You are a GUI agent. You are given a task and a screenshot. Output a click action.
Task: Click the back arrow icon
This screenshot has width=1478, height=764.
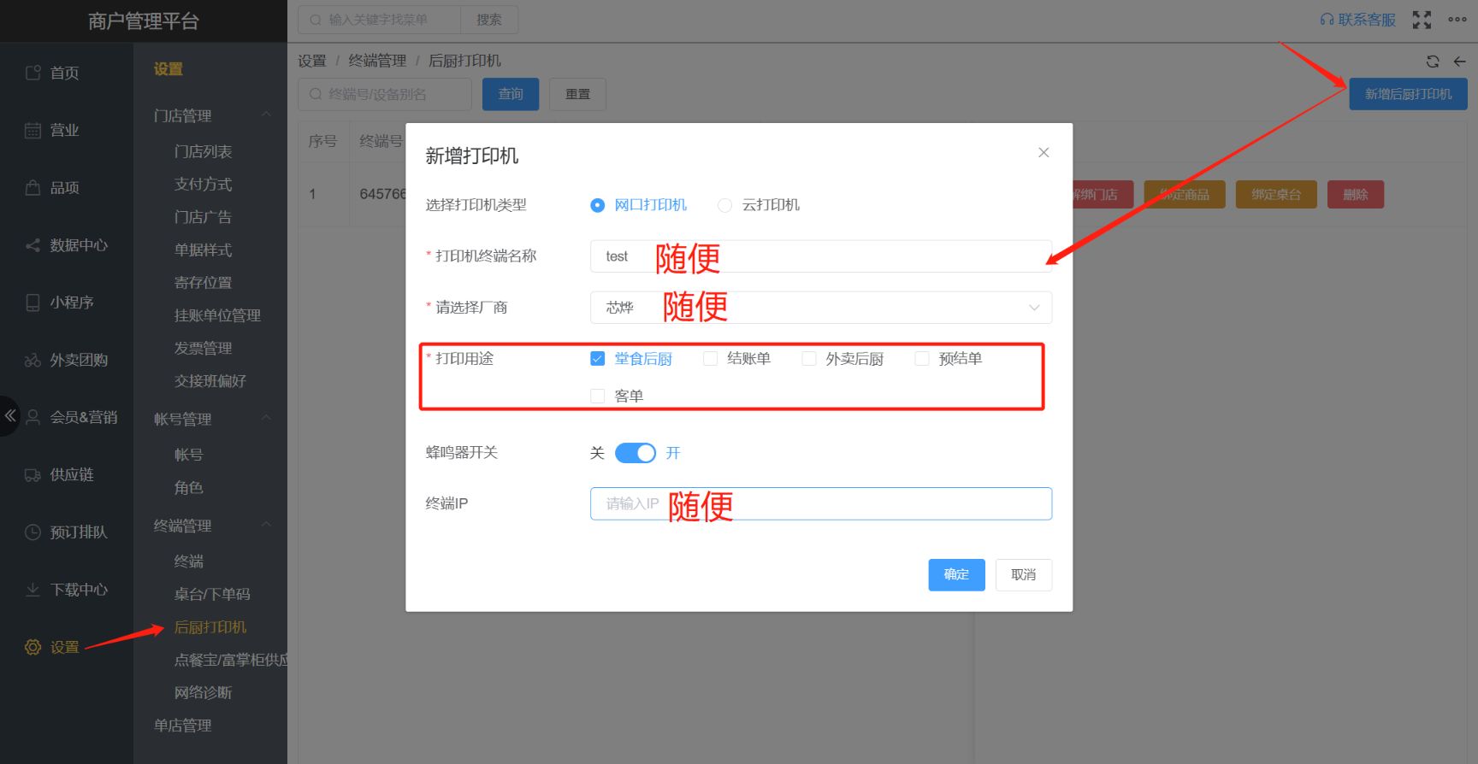tap(1459, 62)
